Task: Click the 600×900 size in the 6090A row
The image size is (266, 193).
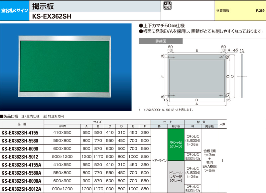Action: point(62,181)
